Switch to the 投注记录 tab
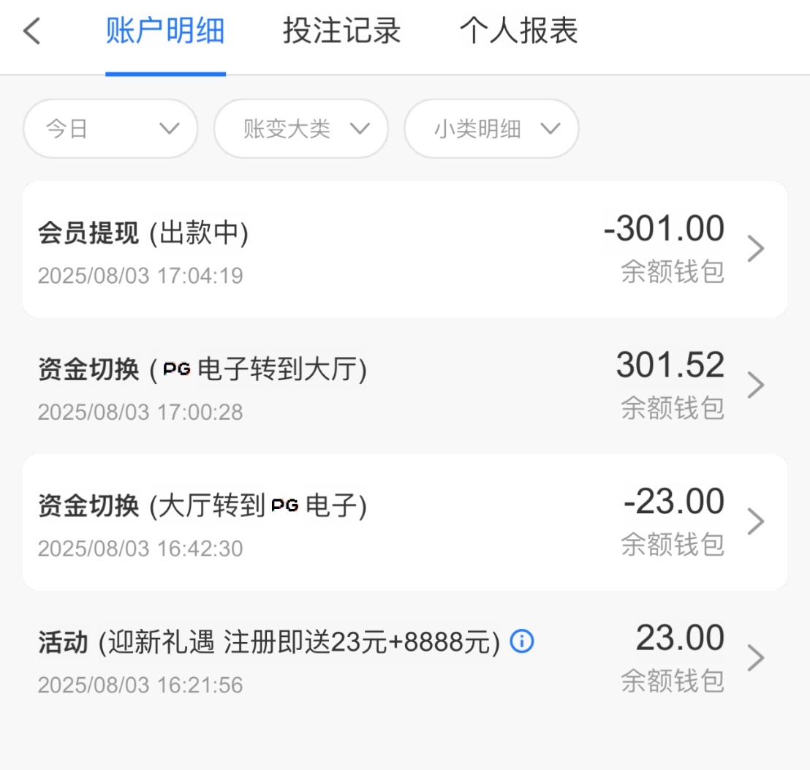Image resolution: width=810 pixels, height=770 pixels. (x=342, y=31)
